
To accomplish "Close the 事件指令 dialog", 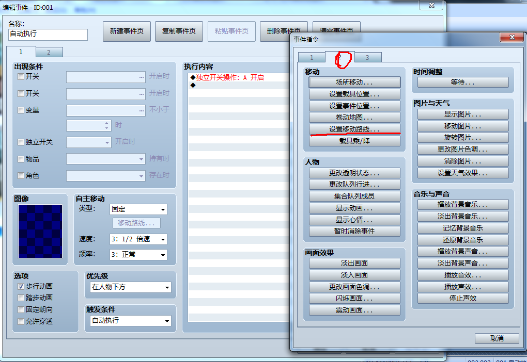I will (x=512, y=37).
